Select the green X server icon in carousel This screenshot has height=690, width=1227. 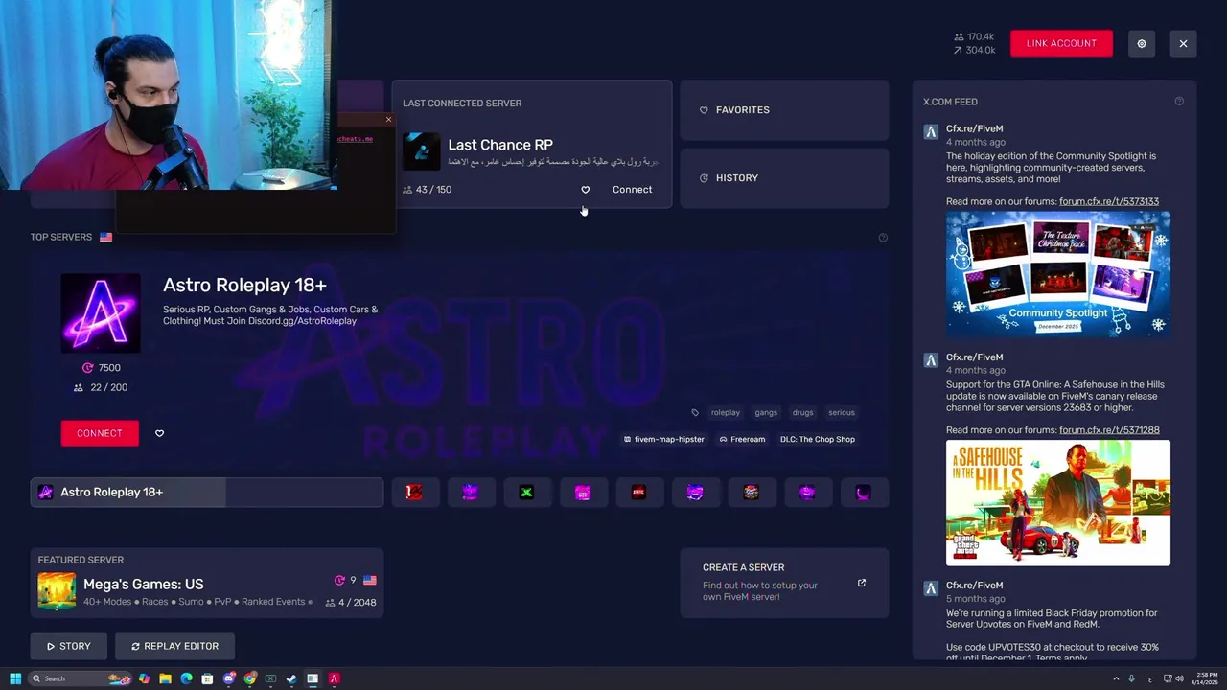point(526,493)
